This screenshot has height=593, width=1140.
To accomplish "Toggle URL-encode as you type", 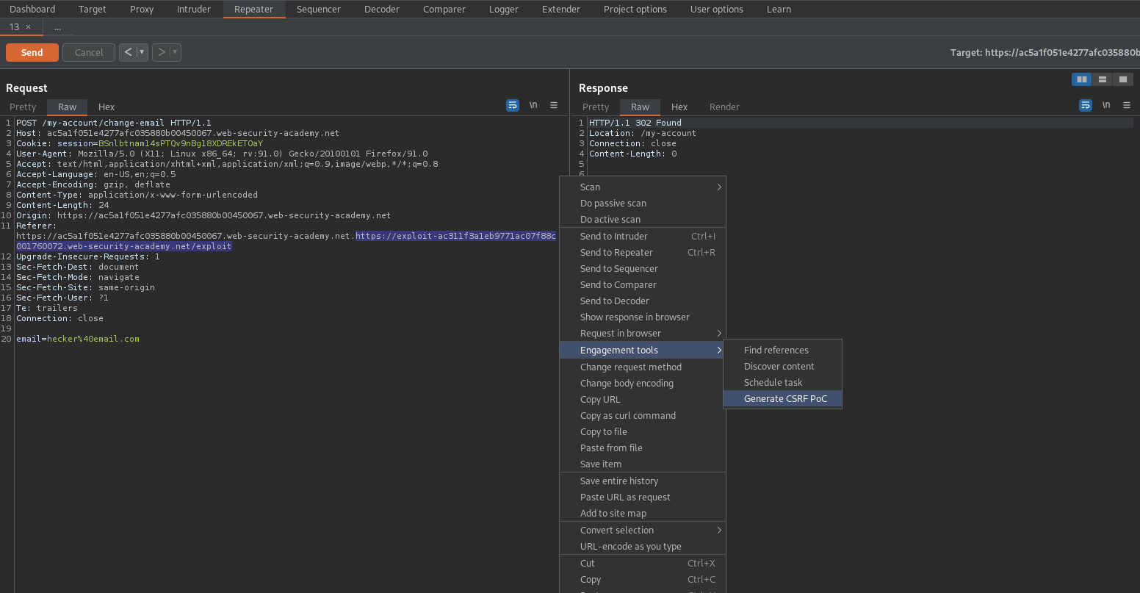I will (642, 547).
